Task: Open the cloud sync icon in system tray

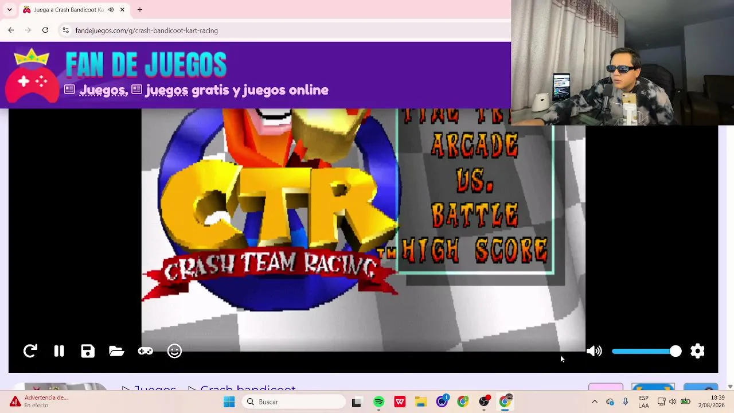Action: (x=610, y=402)
